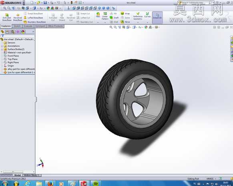Open the Evaluate tab

click(x=28, y=26)
